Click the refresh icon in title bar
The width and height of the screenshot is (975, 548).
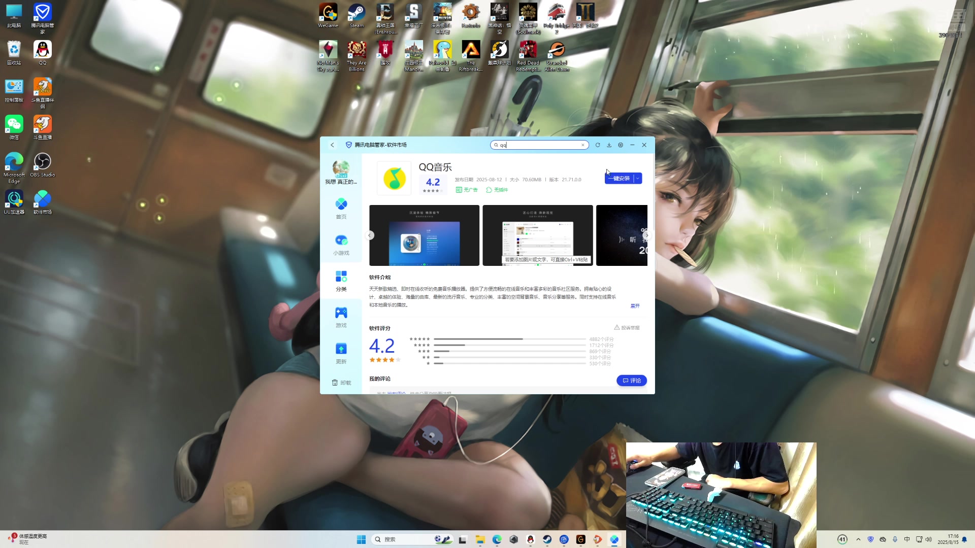click(598, 145)
